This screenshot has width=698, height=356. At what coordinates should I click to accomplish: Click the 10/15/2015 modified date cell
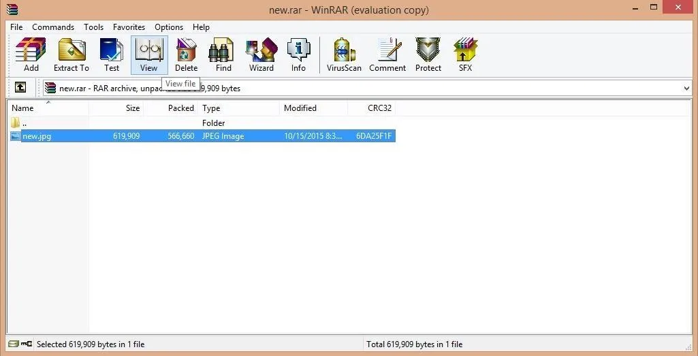coord(313,136)
